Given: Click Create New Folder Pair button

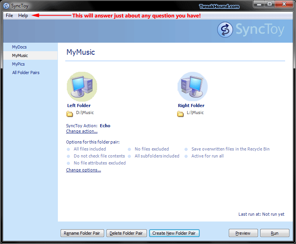Looking at the screenshot, I should coord(174,233).
